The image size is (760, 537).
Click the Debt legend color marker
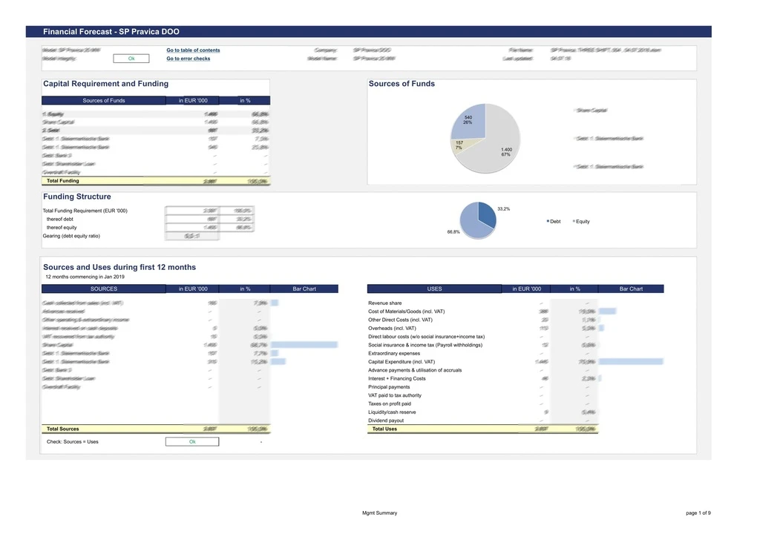[x=548, y=221]
